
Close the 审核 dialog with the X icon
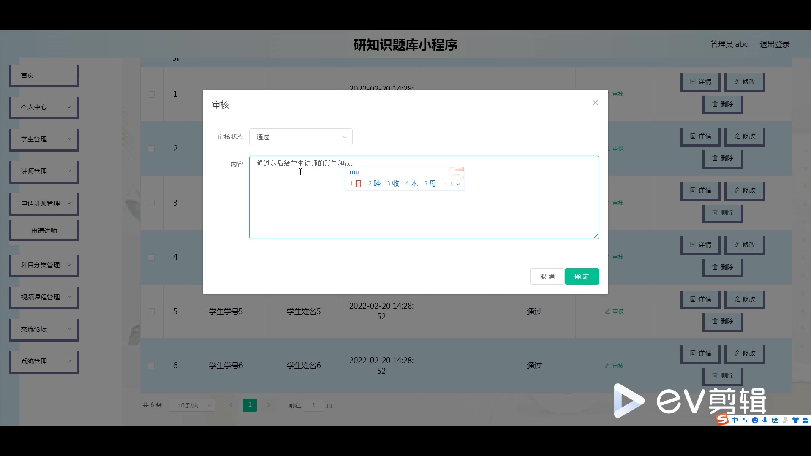point(595,103)
